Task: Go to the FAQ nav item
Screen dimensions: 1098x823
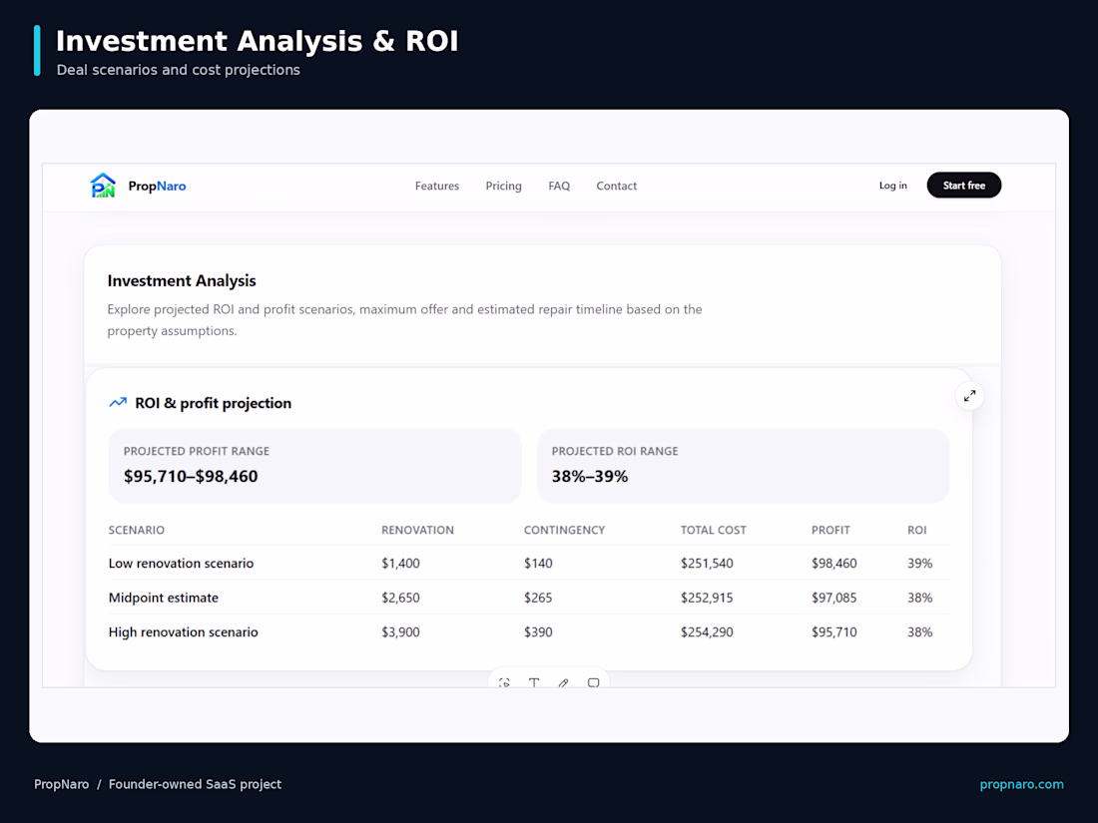Action: coord(559,186)
